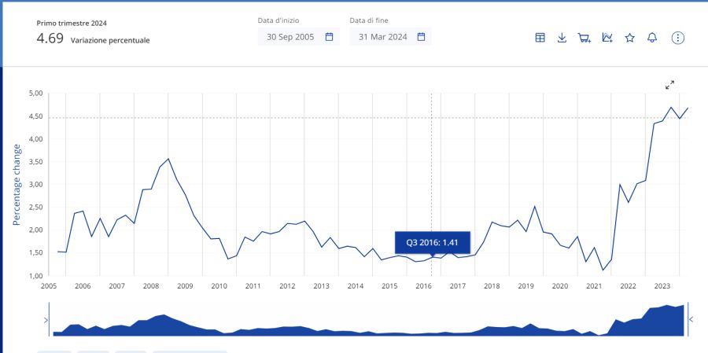This screenshot has height=353, width=708.
Task: Click the bell notification icon
Action: click(x=652, y=38)
